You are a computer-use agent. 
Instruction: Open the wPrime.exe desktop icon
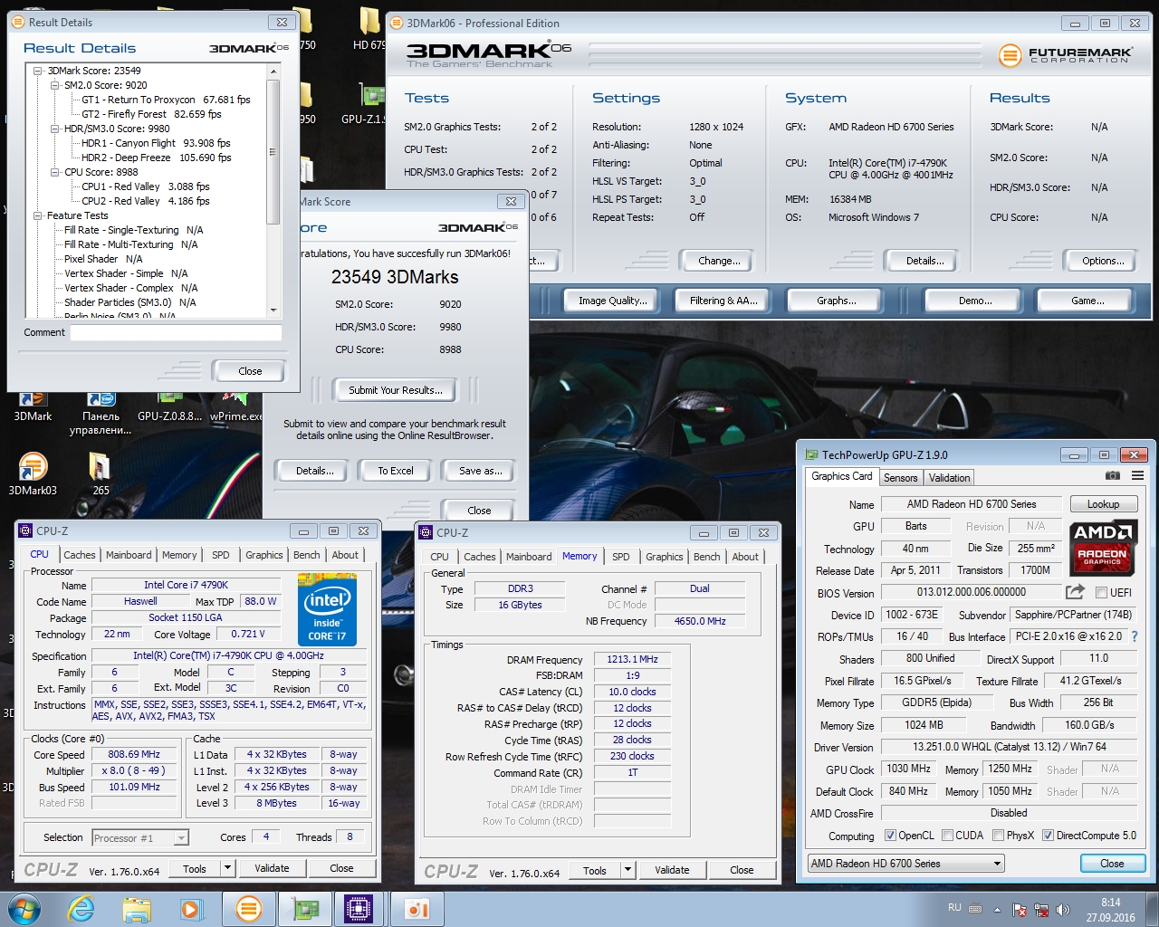235,405
